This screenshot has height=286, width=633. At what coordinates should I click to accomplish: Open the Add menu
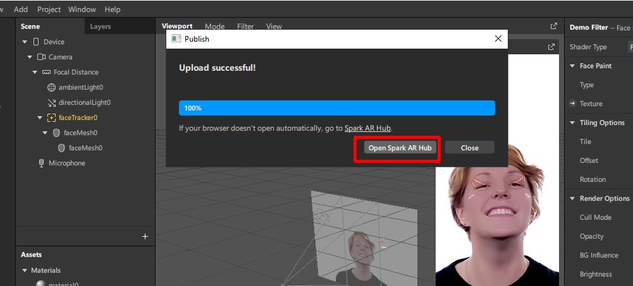pos(21,9)
